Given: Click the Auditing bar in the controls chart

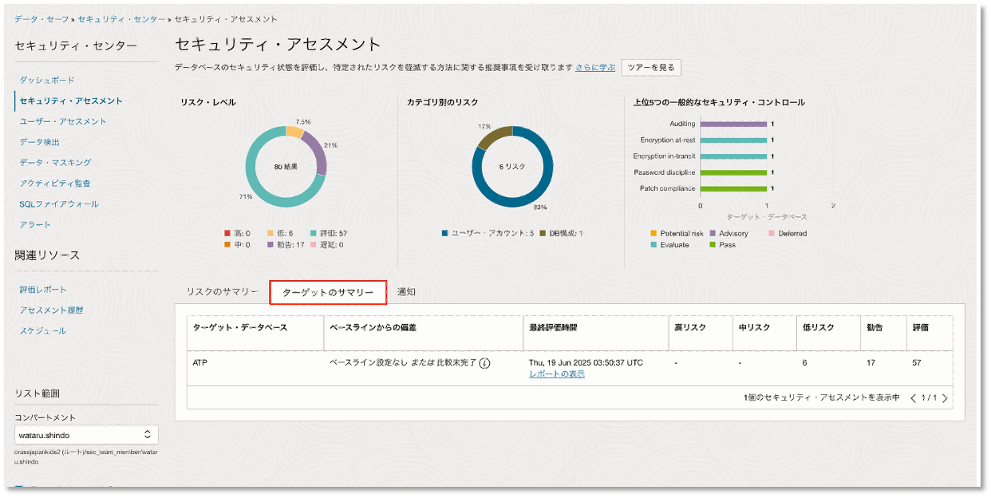Looking at the screenshot, I should click(732, 124).
